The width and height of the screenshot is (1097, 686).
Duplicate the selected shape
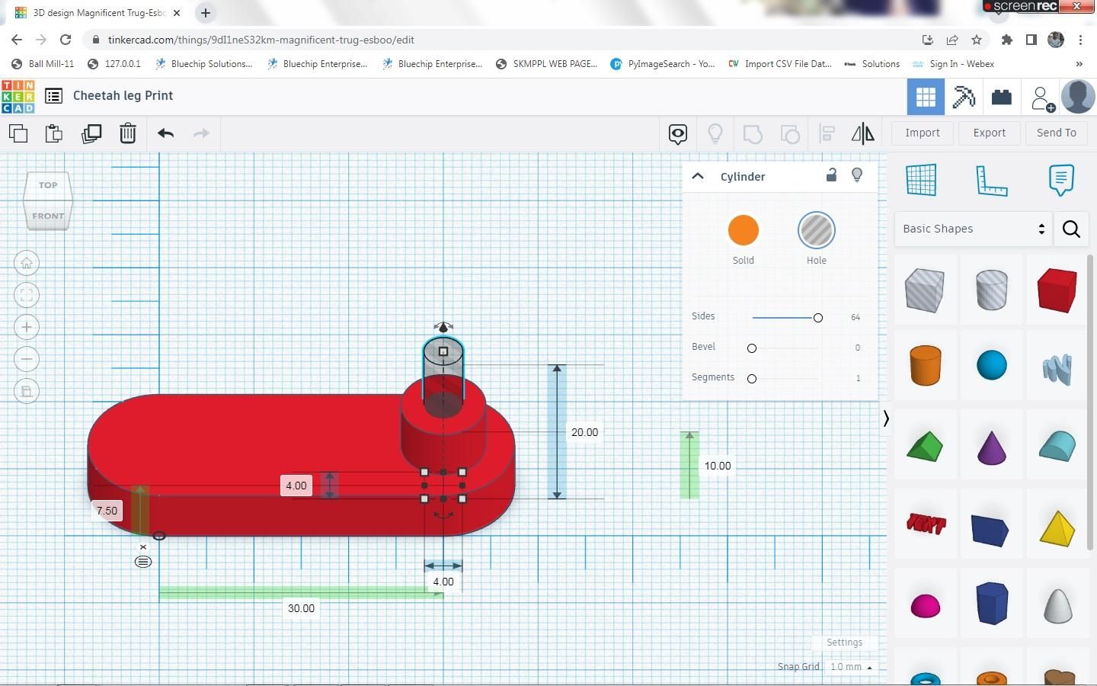tap(91, 133)
